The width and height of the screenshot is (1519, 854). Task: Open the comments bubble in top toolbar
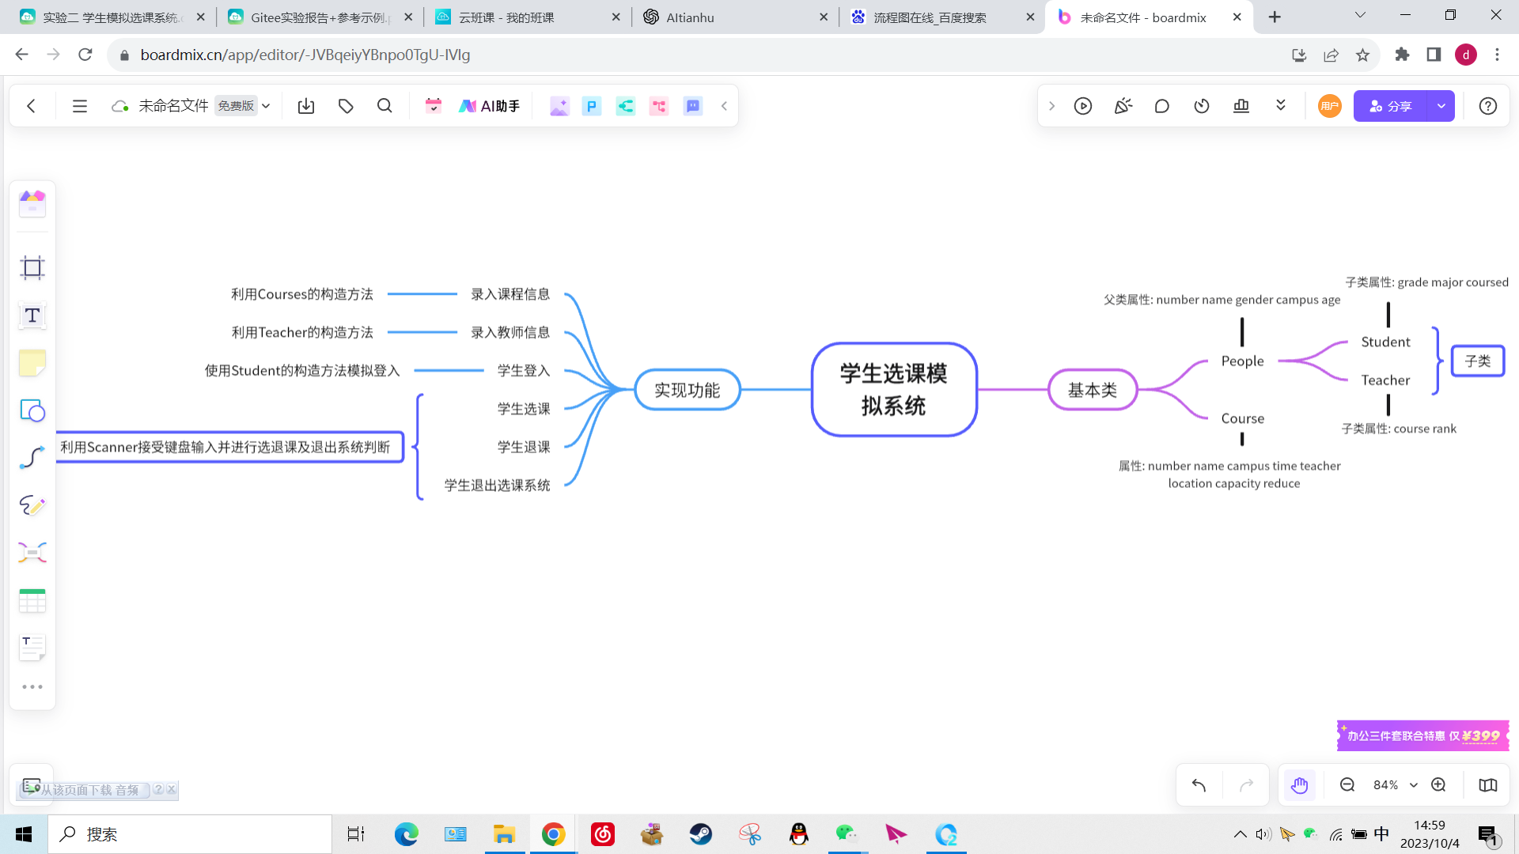(x=1161, y=105)
